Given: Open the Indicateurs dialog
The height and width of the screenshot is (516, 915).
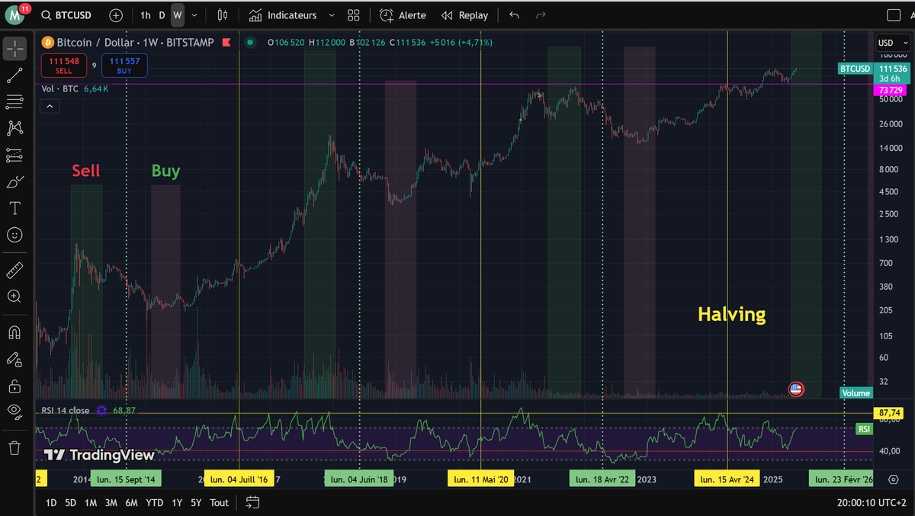Looking at the screenshot, I should tap(283, 15).
